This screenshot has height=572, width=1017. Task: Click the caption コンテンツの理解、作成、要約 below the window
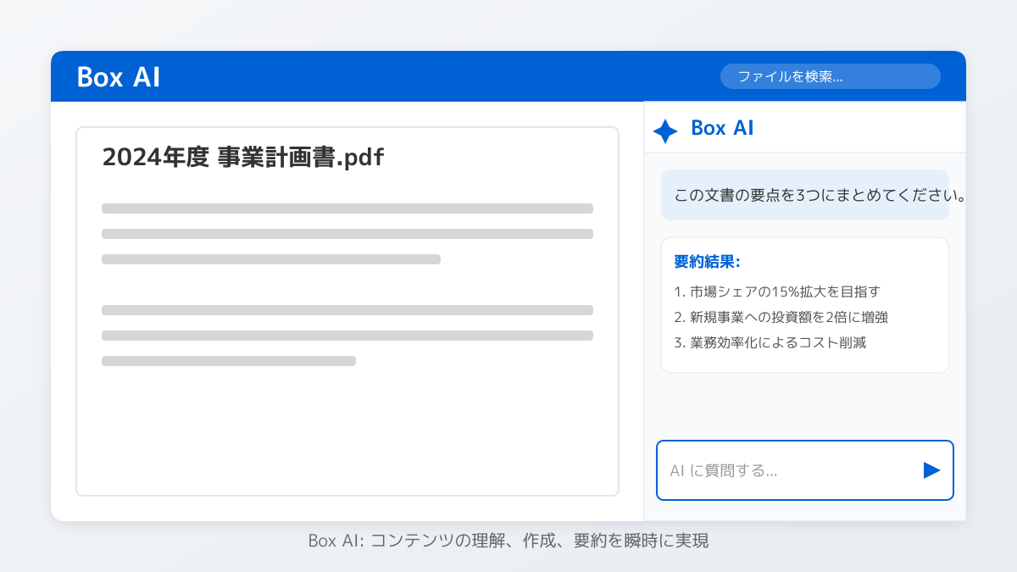coord(508,541)
